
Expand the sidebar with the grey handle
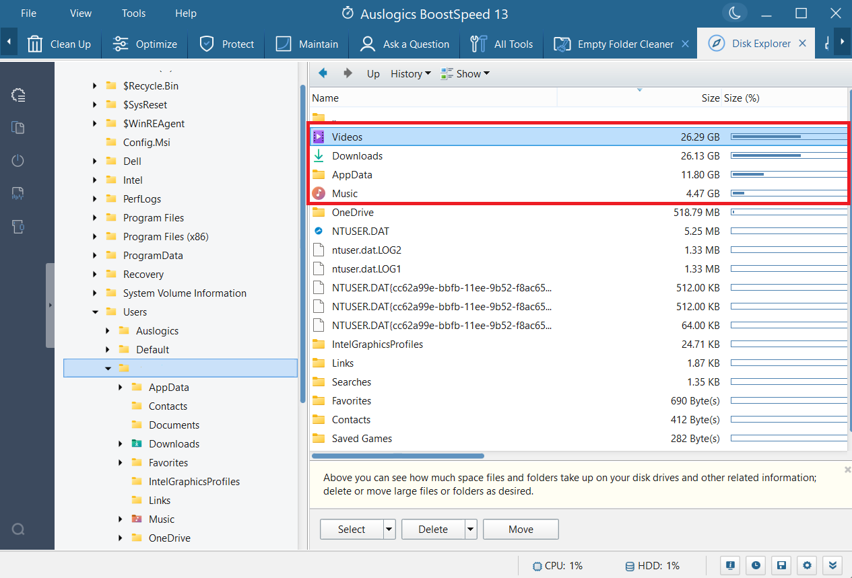coord(50,305)
